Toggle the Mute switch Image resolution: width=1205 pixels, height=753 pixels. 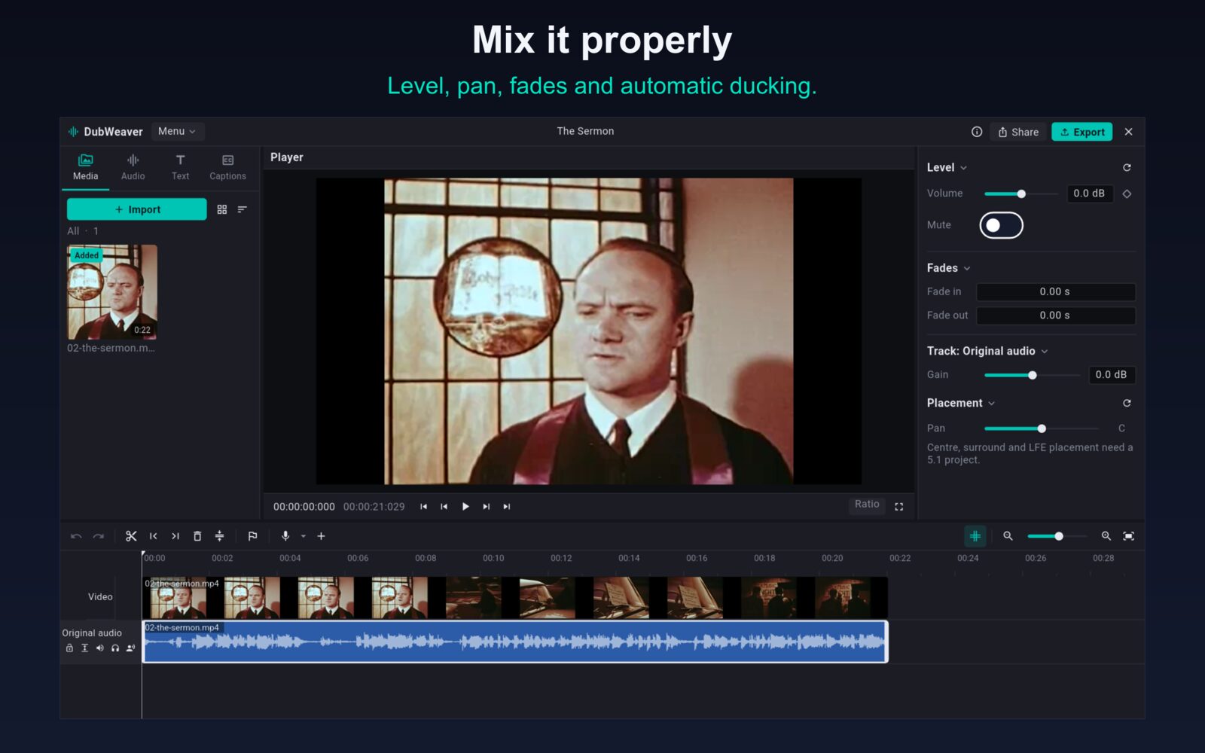(x=1001, y=225)
